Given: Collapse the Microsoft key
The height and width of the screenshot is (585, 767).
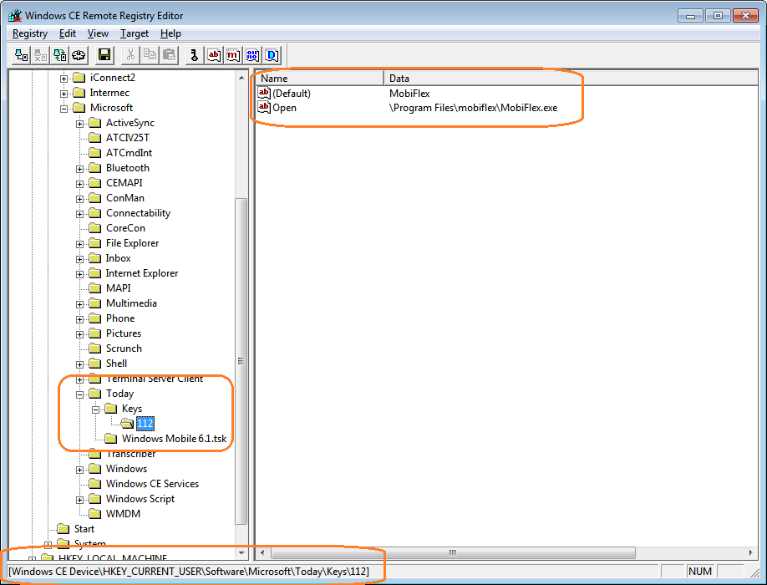Looking at the screenshot, I should pos(64,109).
